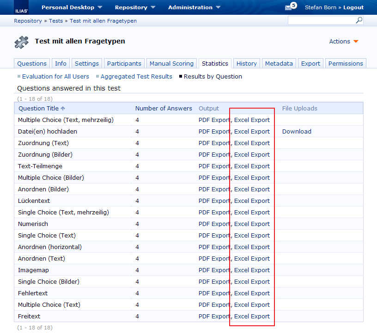Screen dimensions: 377x335
Task: Log out via the Logout link
Action: coord(353,7)
